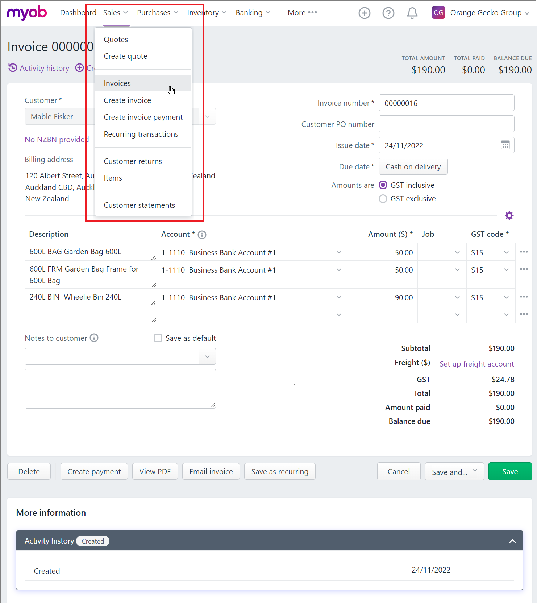The width and height of the screenshot is (537, 603).
Task: Open the notifications bell
Action: (412, 13)
